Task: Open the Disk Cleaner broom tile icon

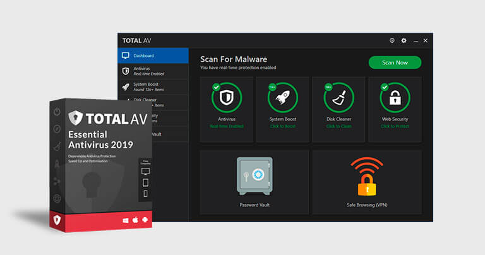Action: pyautogui.click(x=338, y=98)
